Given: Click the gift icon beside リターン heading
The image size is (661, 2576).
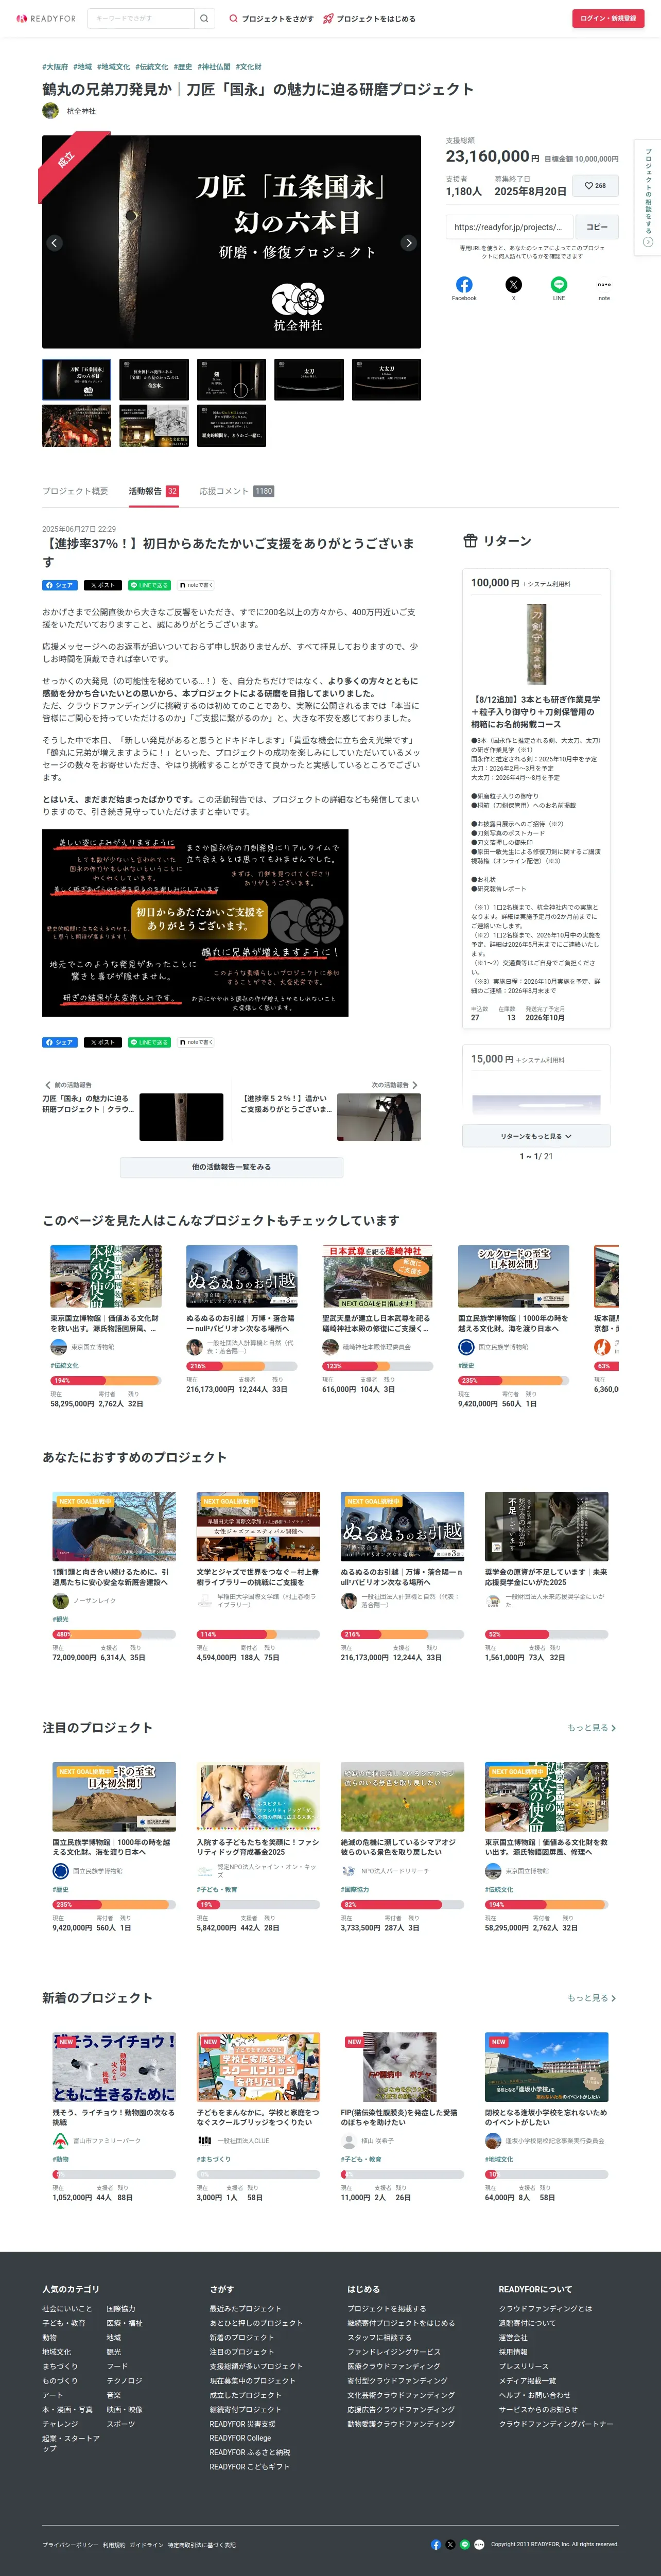Looking at the screenshot, I should coord(470,541).
